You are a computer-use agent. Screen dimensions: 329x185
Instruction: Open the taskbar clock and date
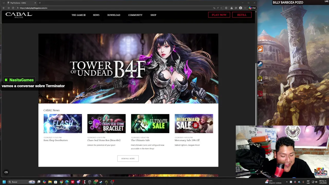point(323,182)
